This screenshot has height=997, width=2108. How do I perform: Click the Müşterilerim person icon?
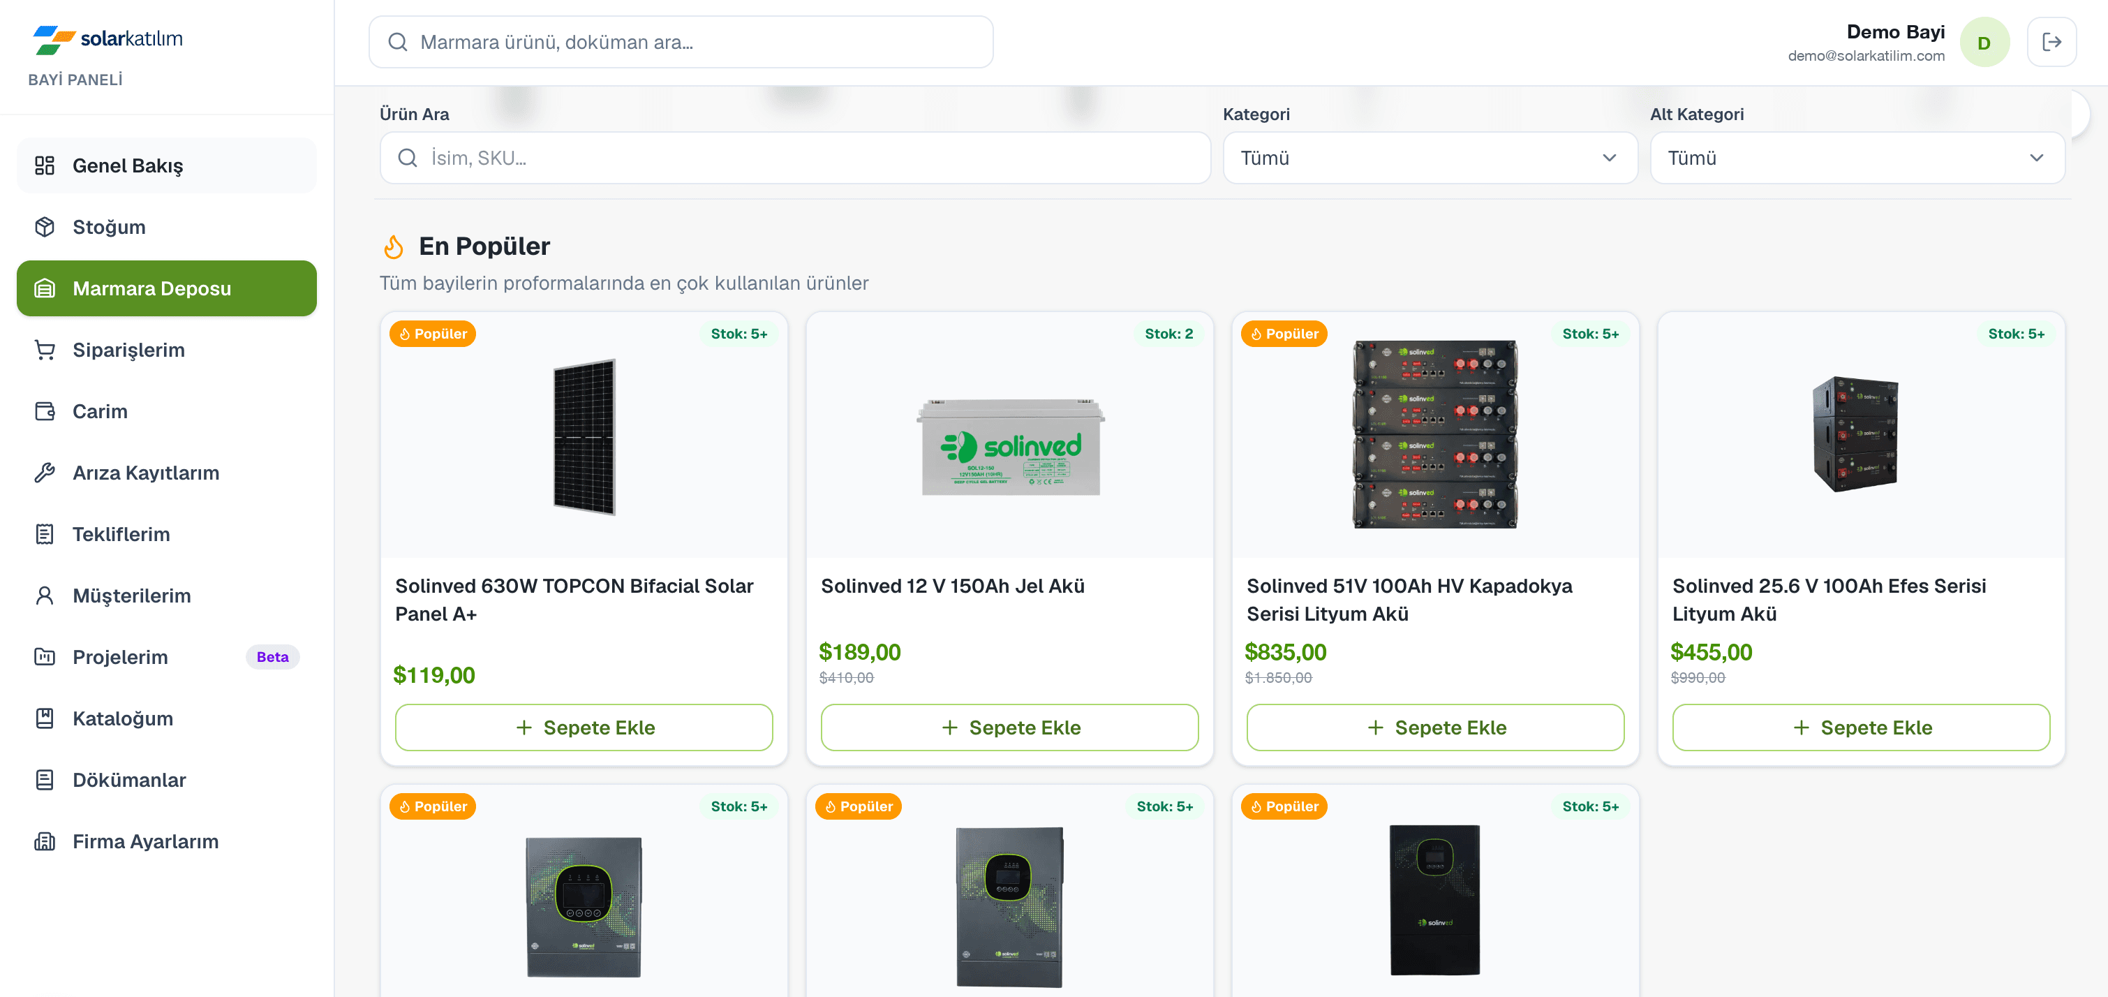(x=44, y=595)
